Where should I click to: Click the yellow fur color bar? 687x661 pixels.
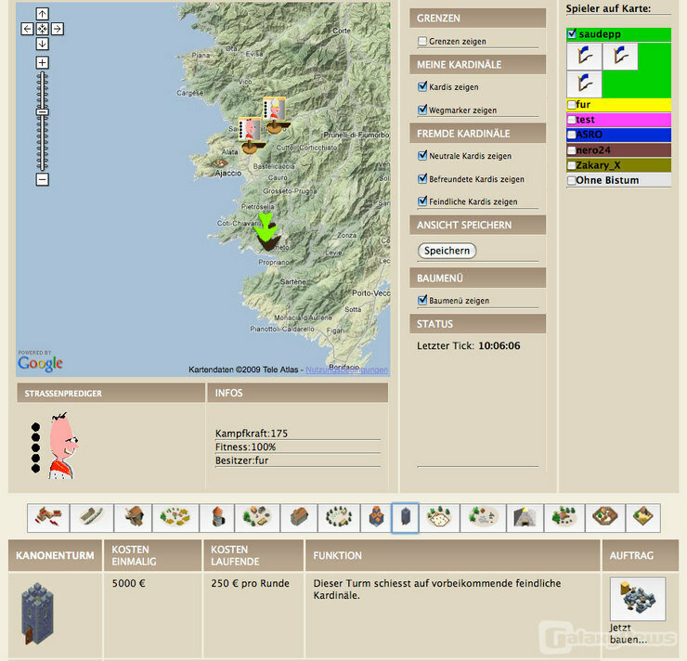pos(618,105)
